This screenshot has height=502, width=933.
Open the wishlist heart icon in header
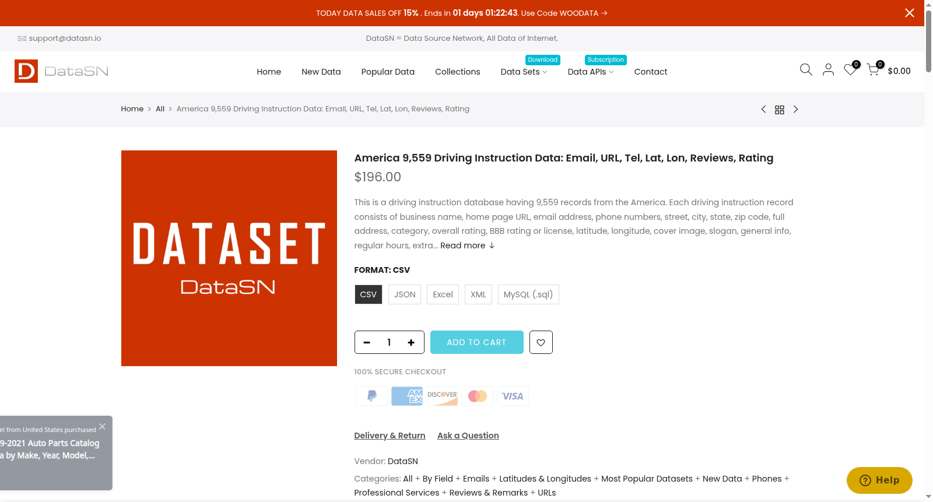click(x=851, y=70)
